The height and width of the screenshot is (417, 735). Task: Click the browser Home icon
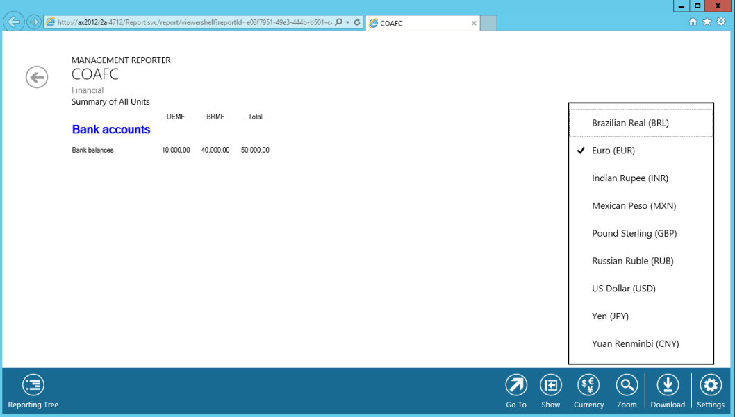pyautogui.click(x=693, y=22)
